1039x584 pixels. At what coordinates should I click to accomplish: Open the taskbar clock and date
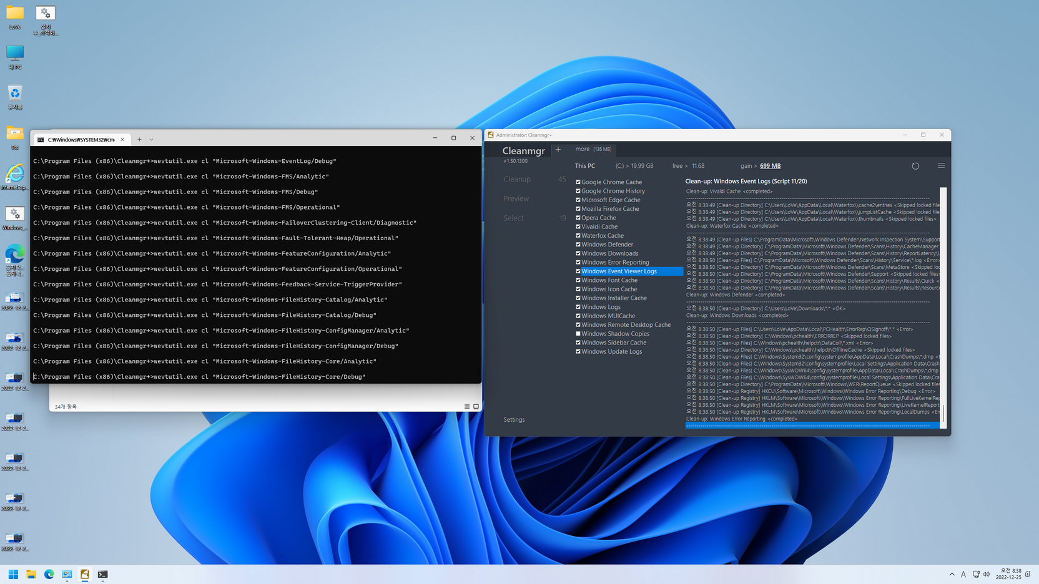point(1008,574)
